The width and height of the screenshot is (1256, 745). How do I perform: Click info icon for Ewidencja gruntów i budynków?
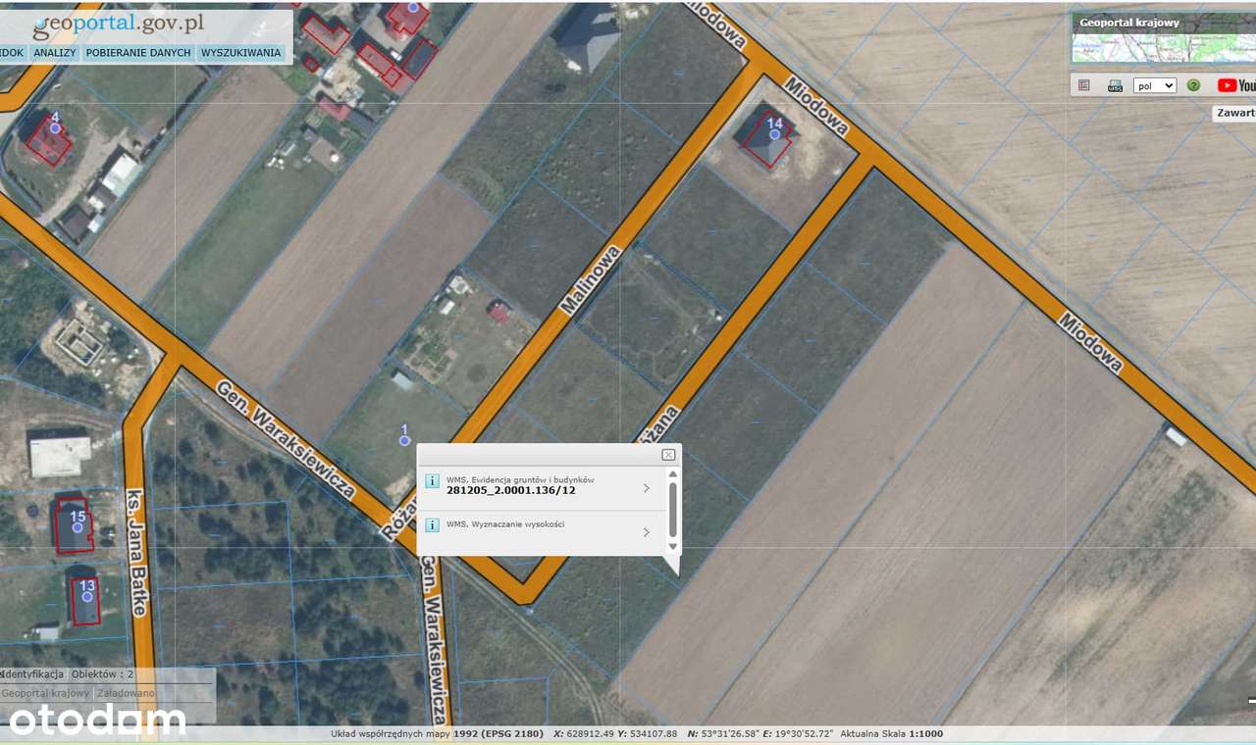pyautogui.click(x=432, y=481)
